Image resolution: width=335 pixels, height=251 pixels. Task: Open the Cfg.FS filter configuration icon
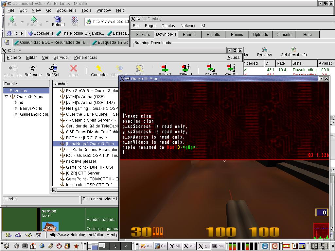pyautogui.click(x=211, y=68)
